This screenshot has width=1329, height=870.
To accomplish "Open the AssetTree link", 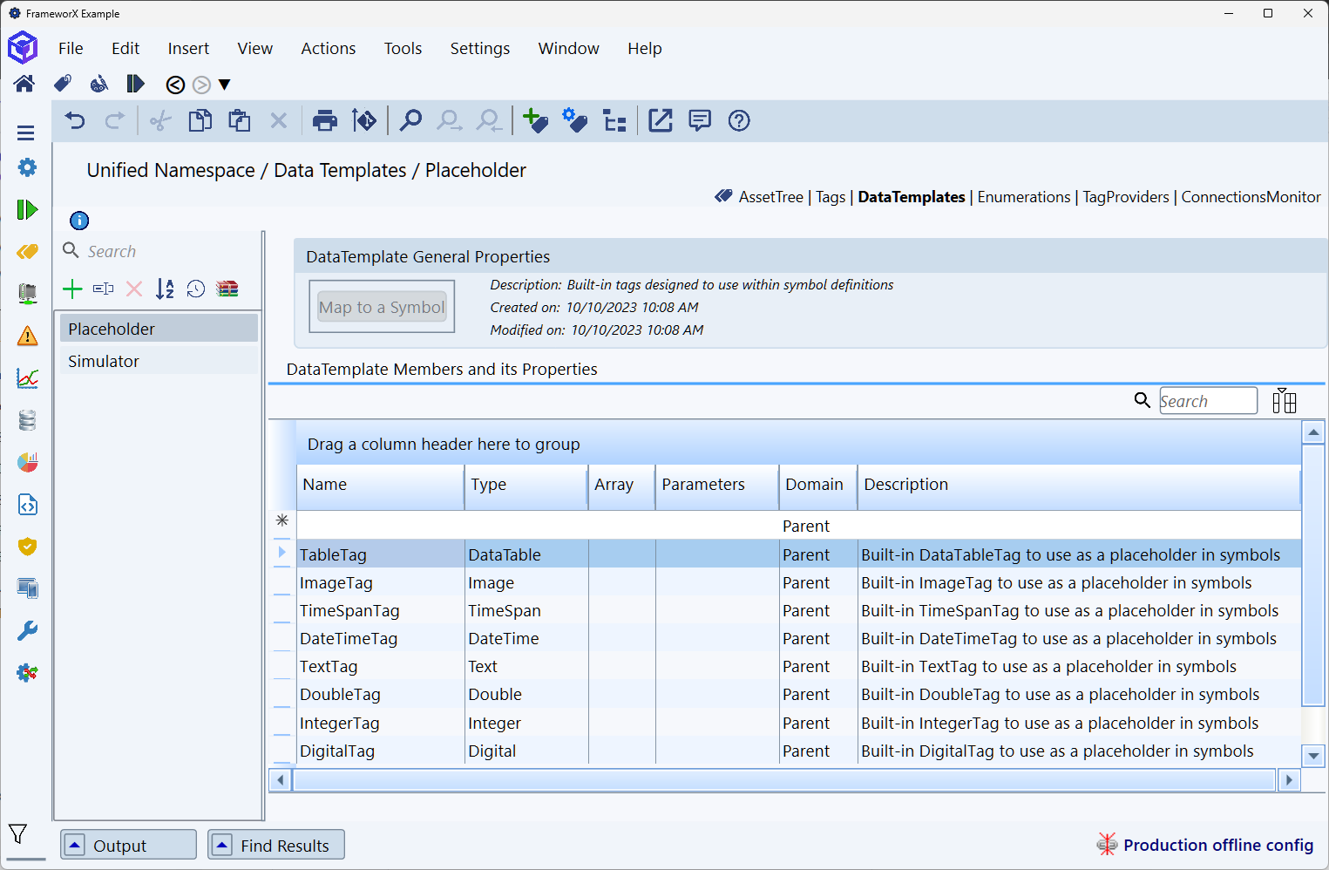I will pyautogui.click(x=770, y=197).
